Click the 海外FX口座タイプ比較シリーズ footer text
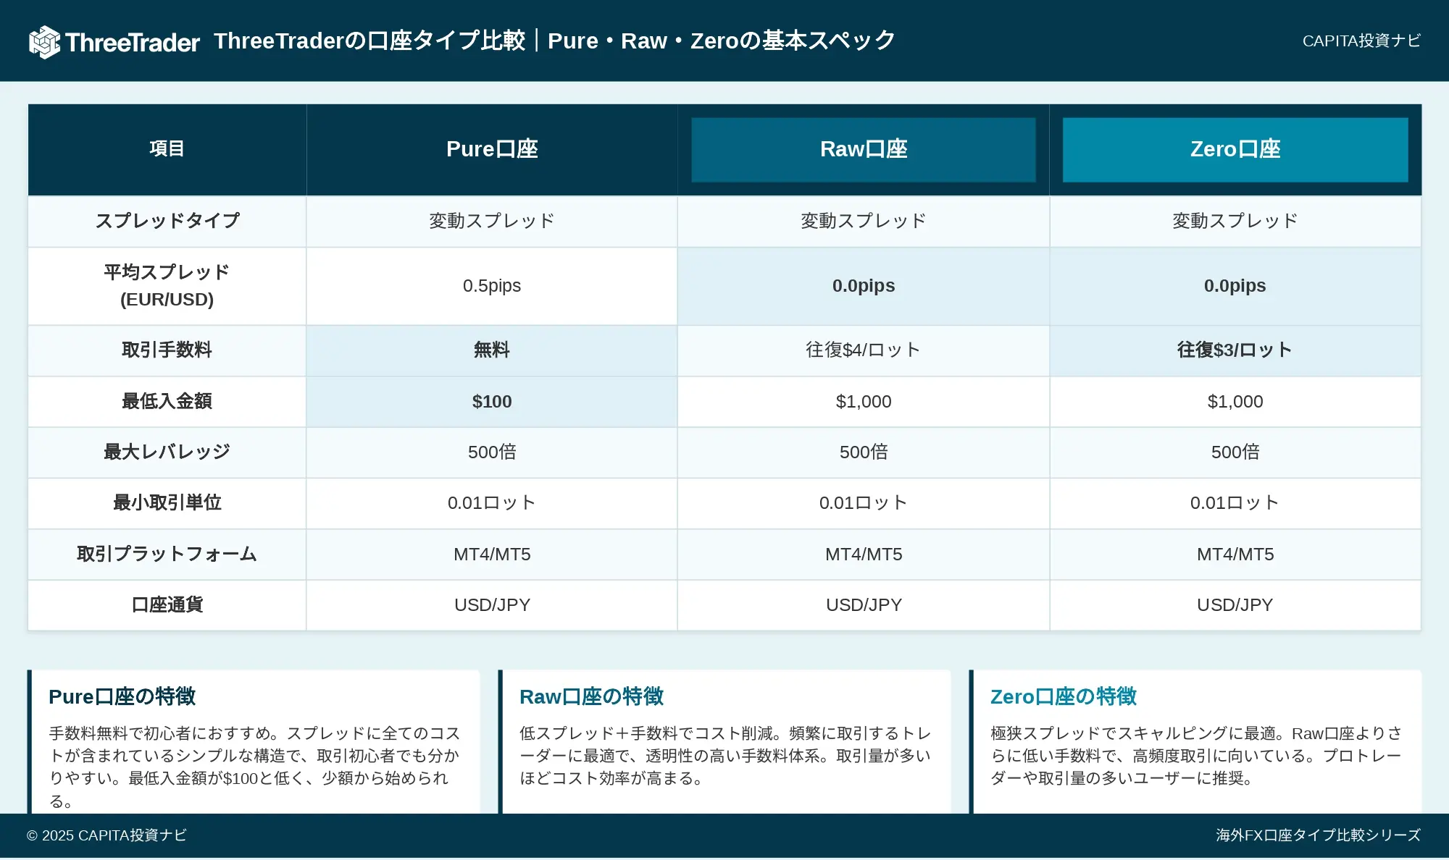Viewport: 1449px width, 860px height. [1318, 835]
